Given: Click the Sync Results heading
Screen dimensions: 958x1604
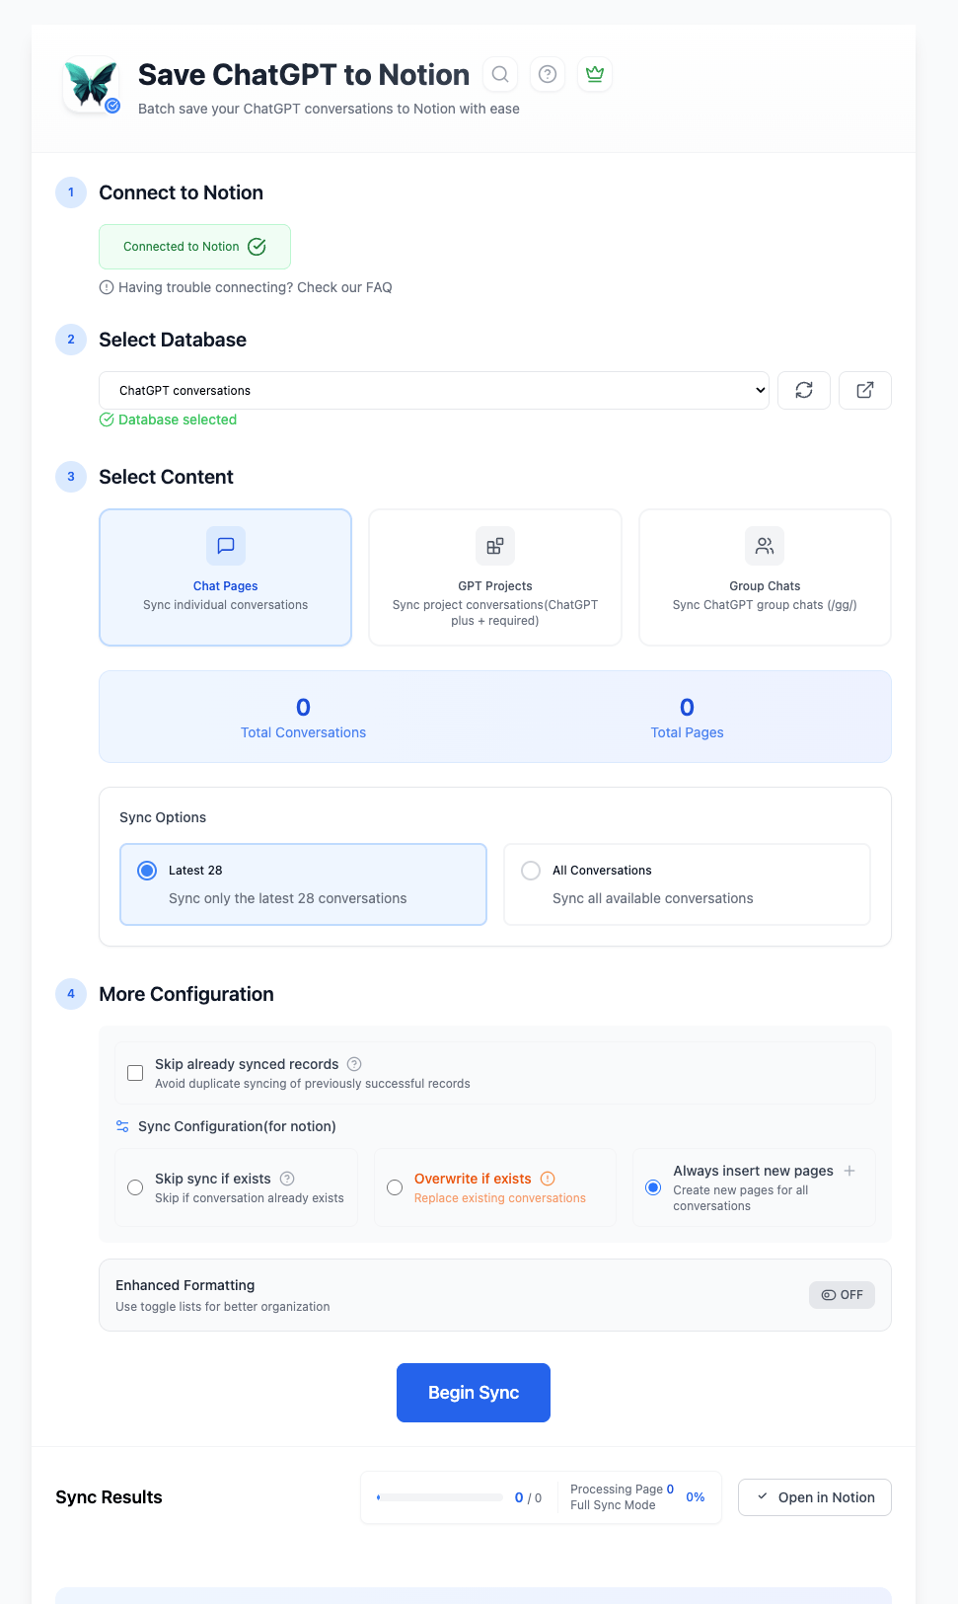Looking at the screenshot, I should tap(109, 1497).
